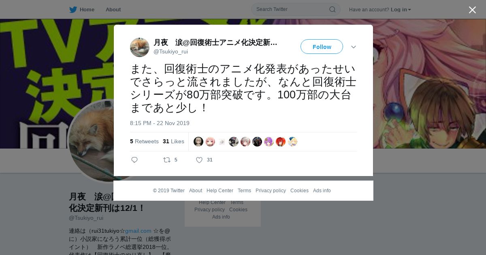Open first liker's avatar in the row
Viewport: 486px width, 255px height.
(198, 142)
